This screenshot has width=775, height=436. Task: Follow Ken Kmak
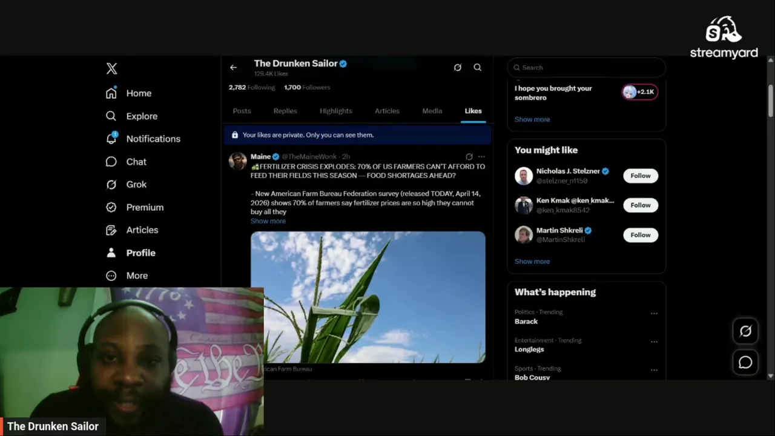click(641, 205)
